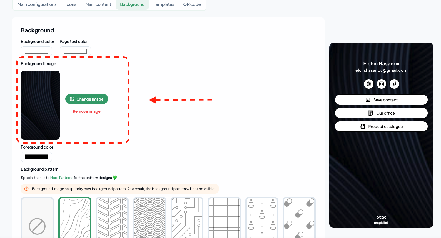Open the Background color picker

(x=36, y=51)
